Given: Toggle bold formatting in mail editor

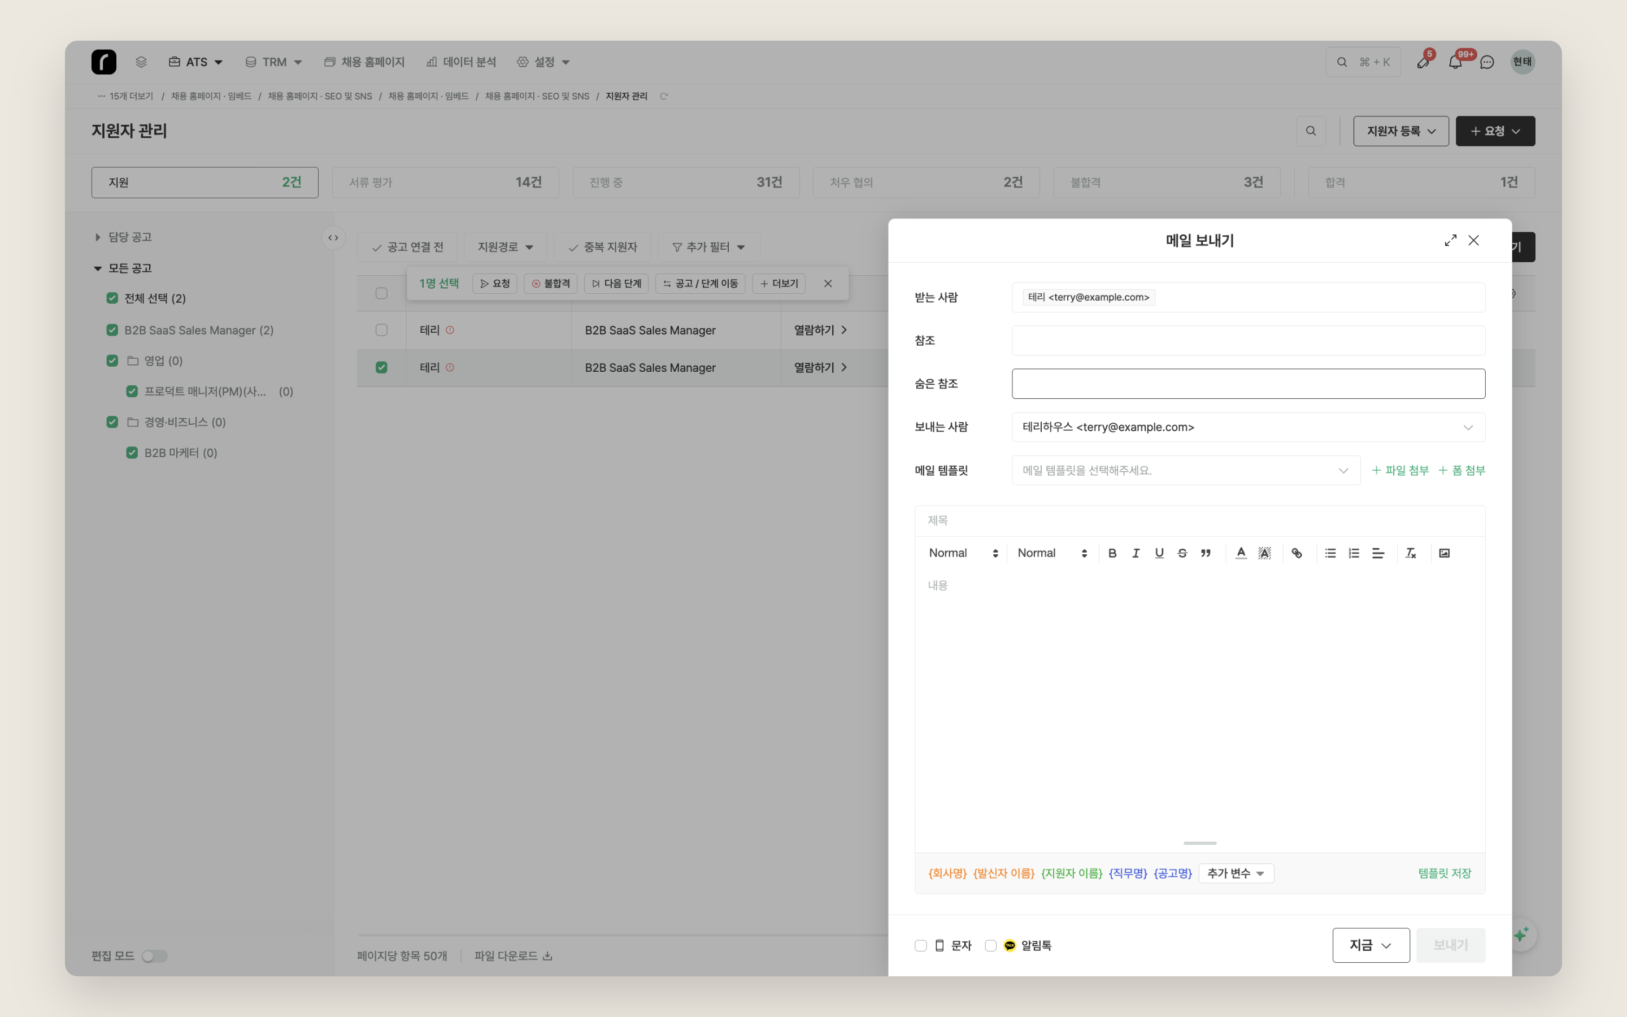Looking at the screenshot, I should [x=1112, y=553].
